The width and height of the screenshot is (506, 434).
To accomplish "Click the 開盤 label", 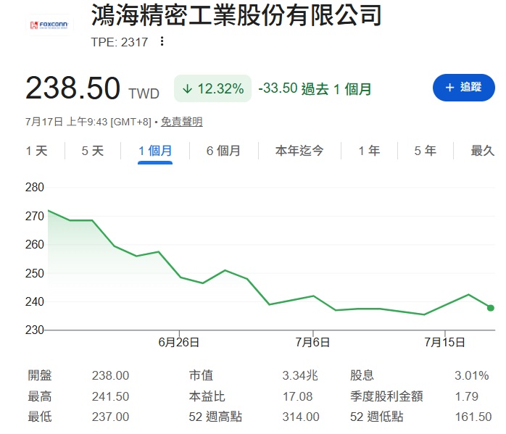I will click(x=40, y=375).
